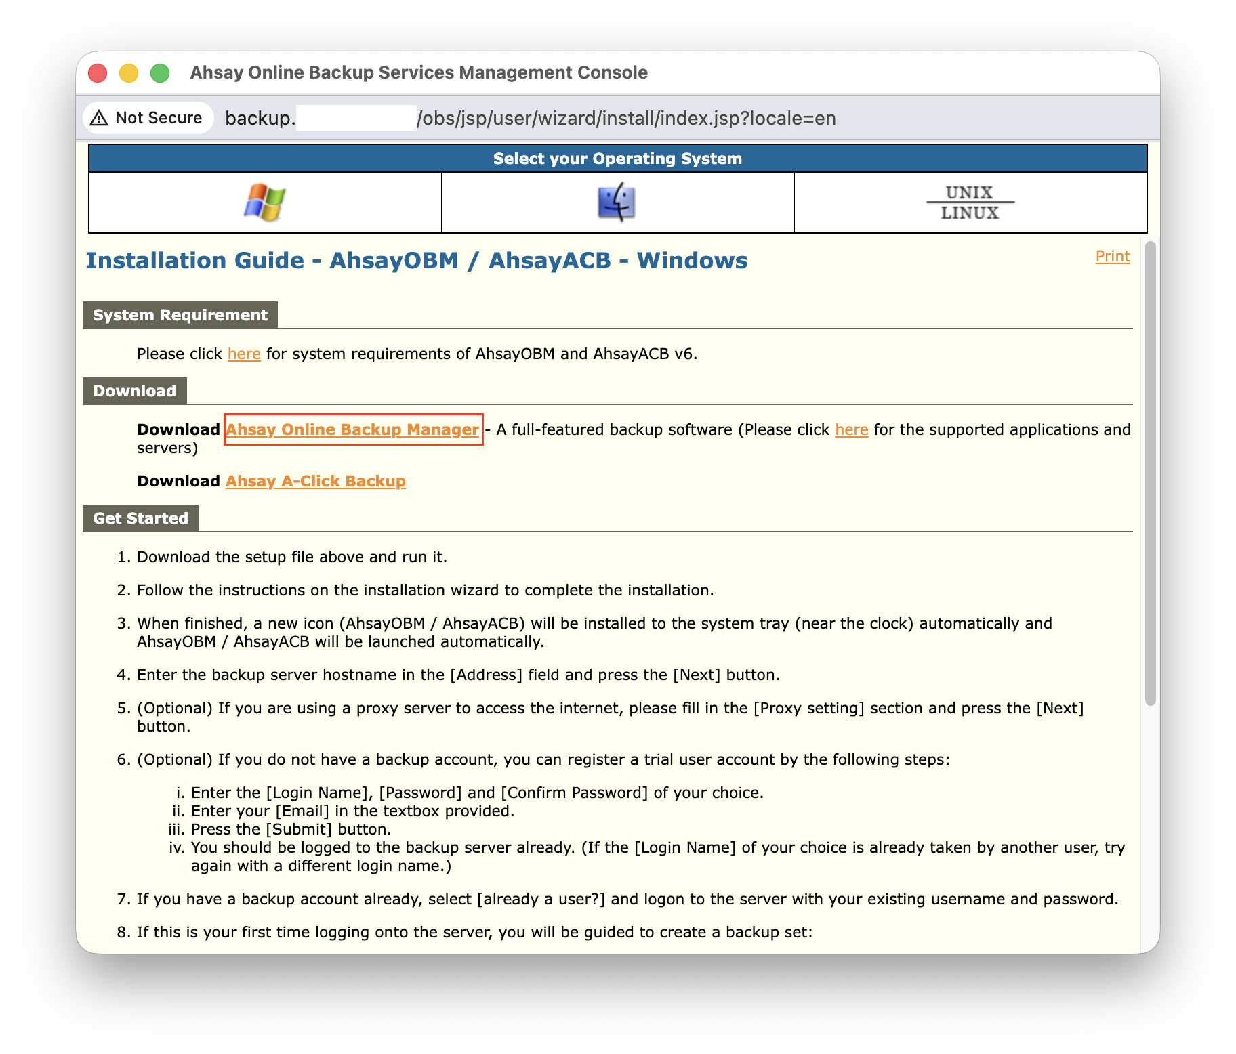Open the system requirements 'here' link
This screenshot has width=1236, height=1054.
tap(244, 354)
